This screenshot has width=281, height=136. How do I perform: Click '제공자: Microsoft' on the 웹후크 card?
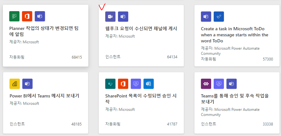[x=120, y=36]
